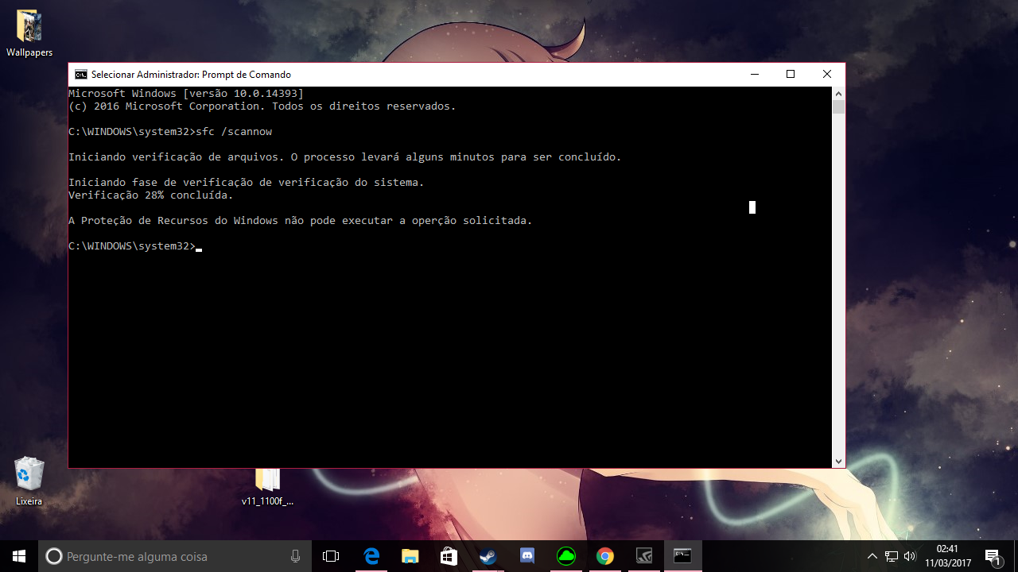
Task: Click the console scrollbar thumb
Action: coord(838,107)
